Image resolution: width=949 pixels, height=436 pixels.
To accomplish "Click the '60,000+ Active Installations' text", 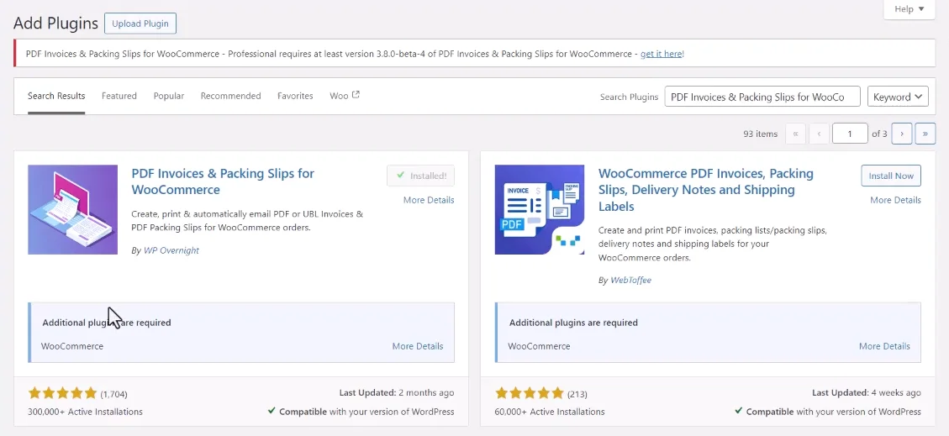I will [551, 412].
